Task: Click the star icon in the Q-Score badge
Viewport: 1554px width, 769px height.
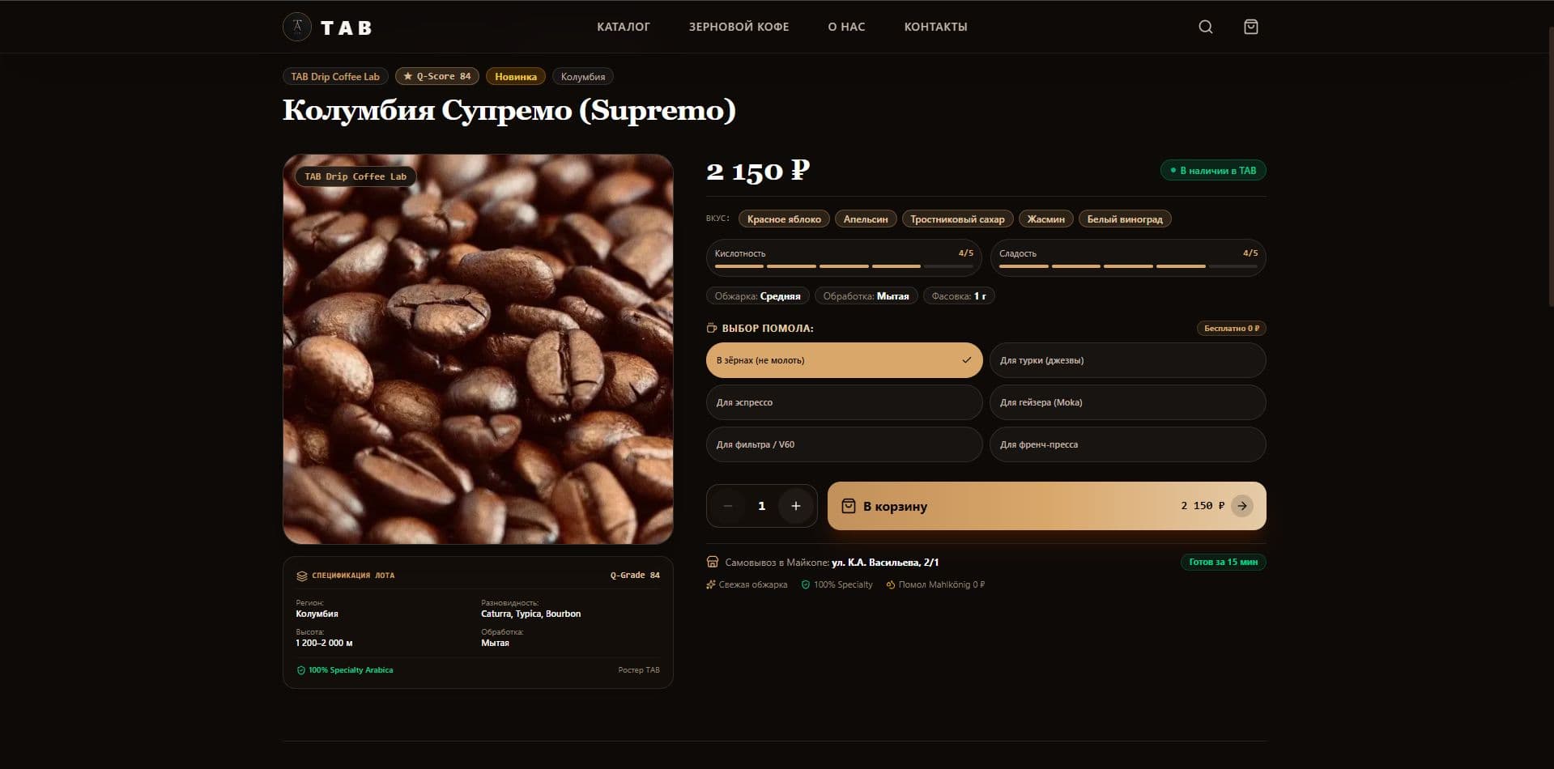Action: [x=408, y=76]
